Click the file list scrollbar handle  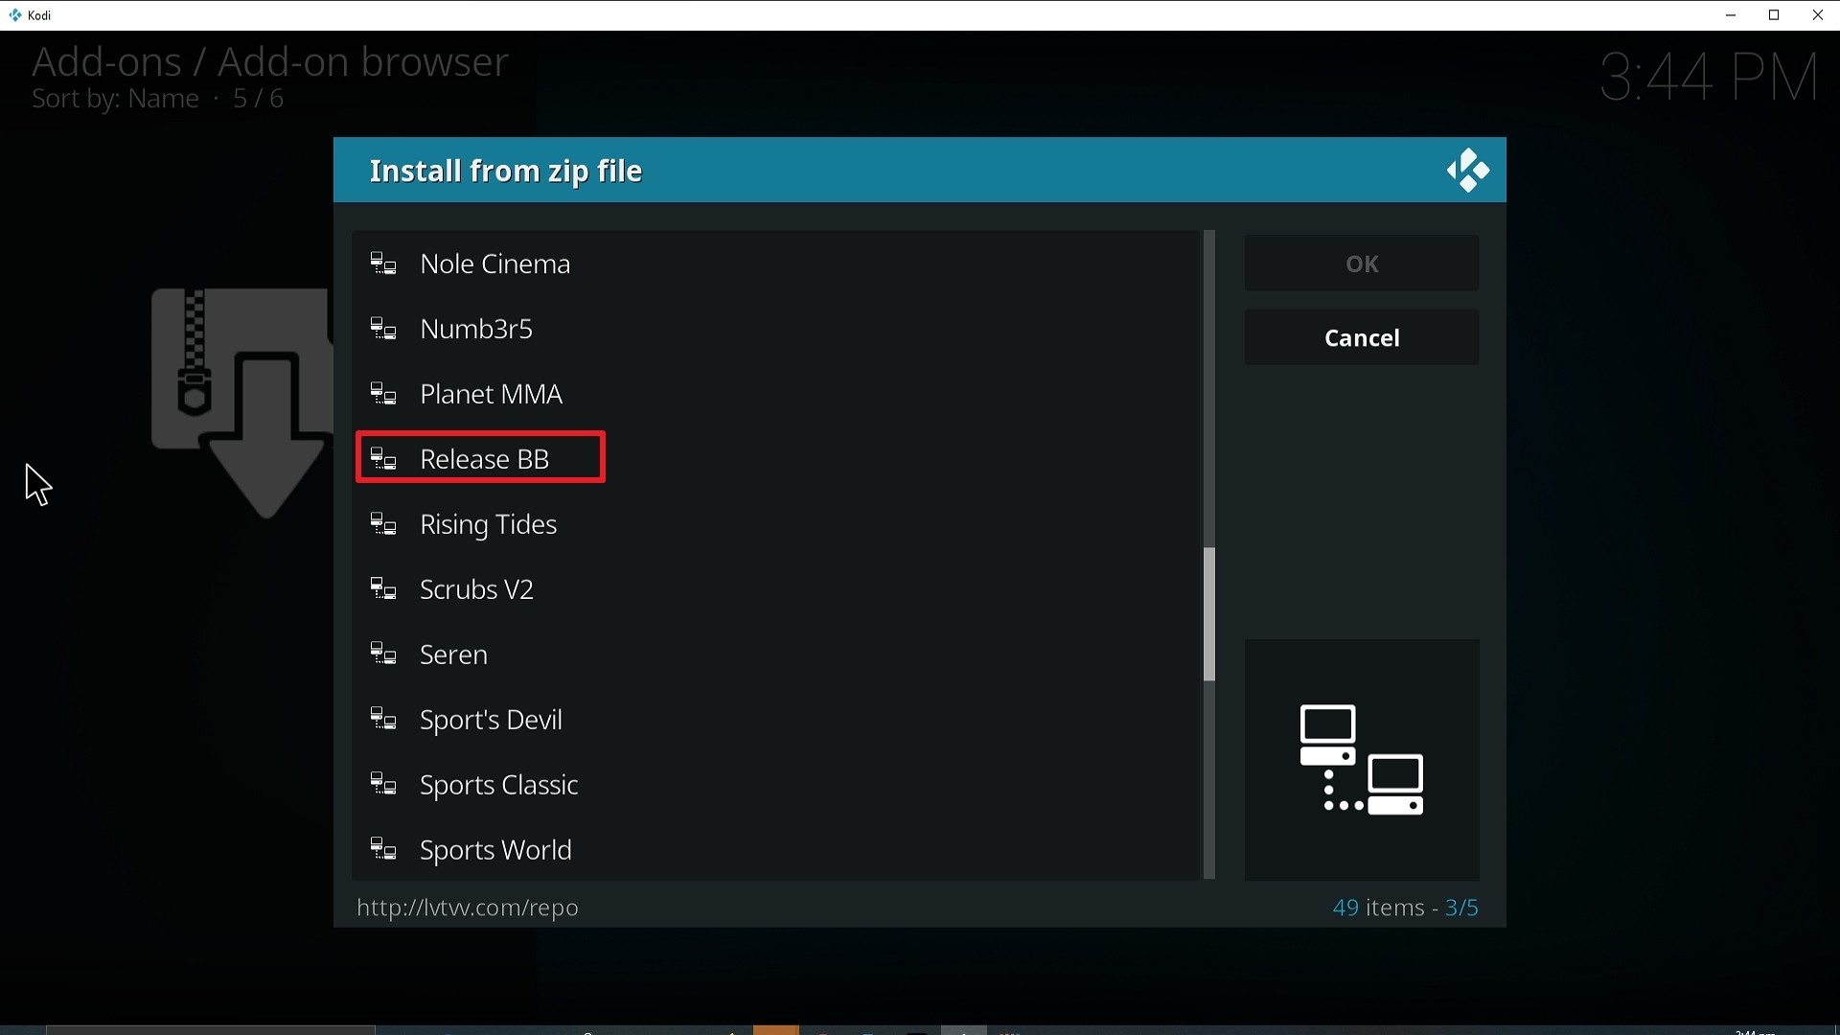(x=1209, y=614)
